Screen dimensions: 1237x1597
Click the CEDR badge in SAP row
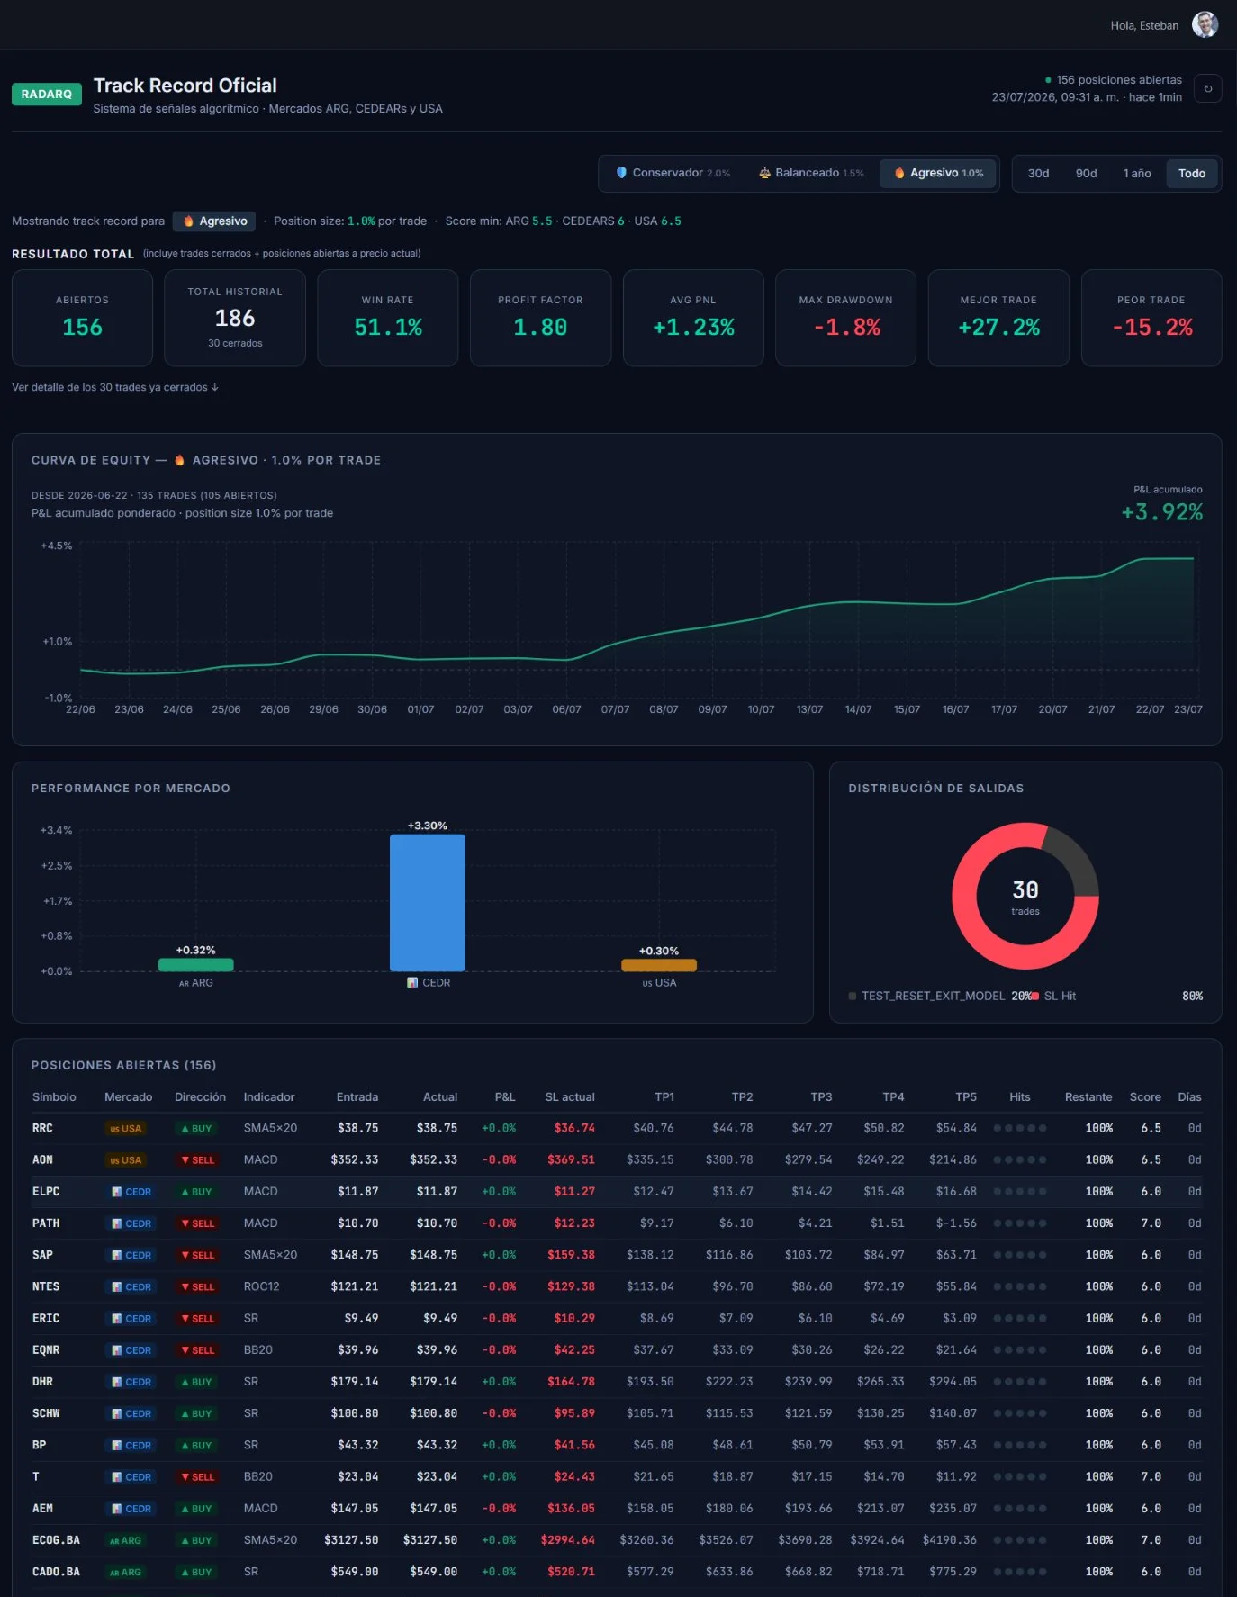[131, 1255]
